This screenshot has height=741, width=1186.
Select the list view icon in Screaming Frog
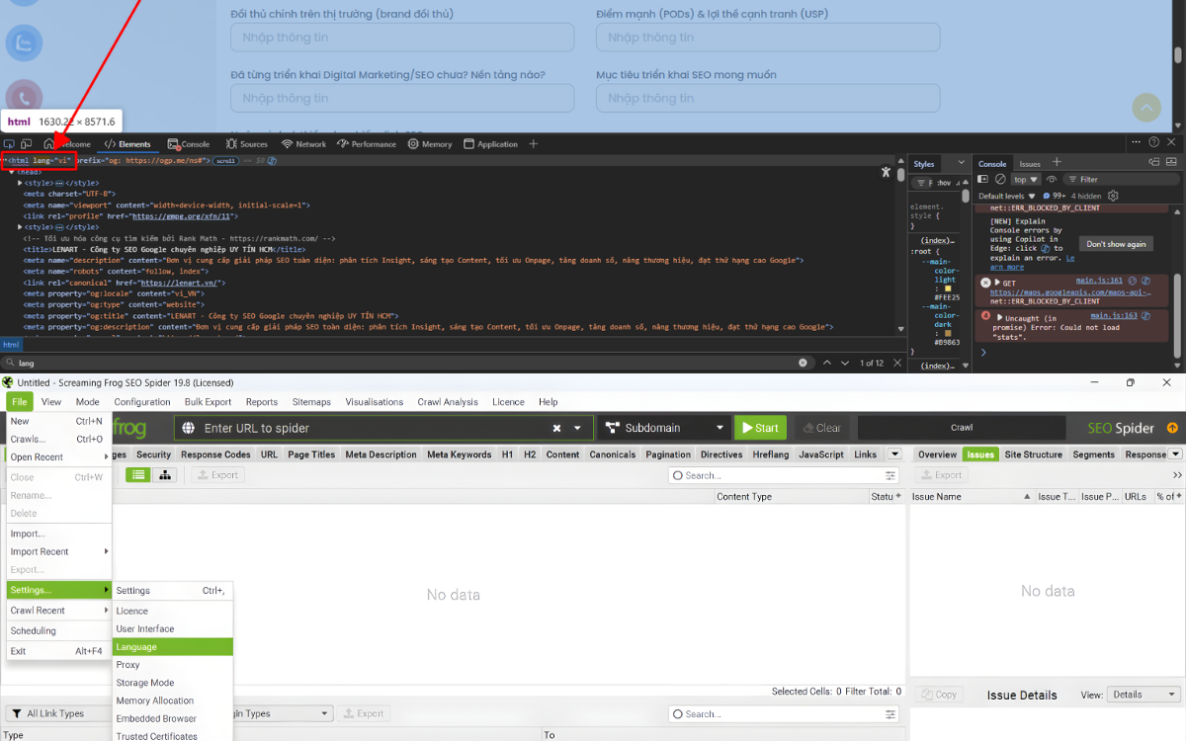coord(138,475)
